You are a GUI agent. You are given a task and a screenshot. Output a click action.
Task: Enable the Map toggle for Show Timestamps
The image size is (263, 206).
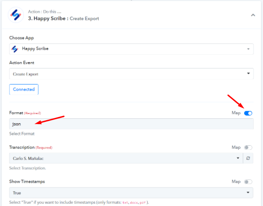click(x=248, y=182)
